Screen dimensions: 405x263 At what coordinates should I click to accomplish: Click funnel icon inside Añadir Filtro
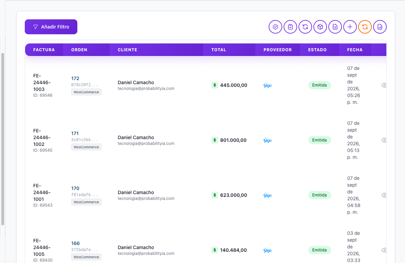36,27
